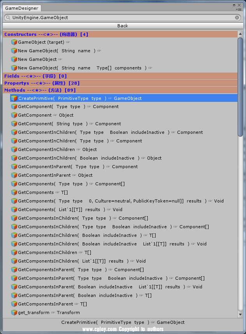The height and width of the screenshot is (334, 246).
Task: Select the get_transform Transform method
Action: [124, 313]
